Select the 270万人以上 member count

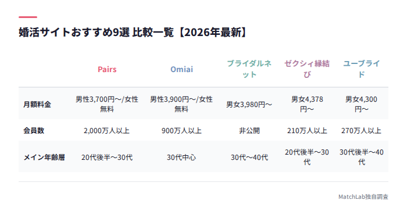[x=361, y=130]
